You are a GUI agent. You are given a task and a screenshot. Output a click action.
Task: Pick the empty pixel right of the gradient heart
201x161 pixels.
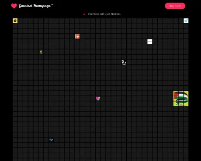click(103, 98)
